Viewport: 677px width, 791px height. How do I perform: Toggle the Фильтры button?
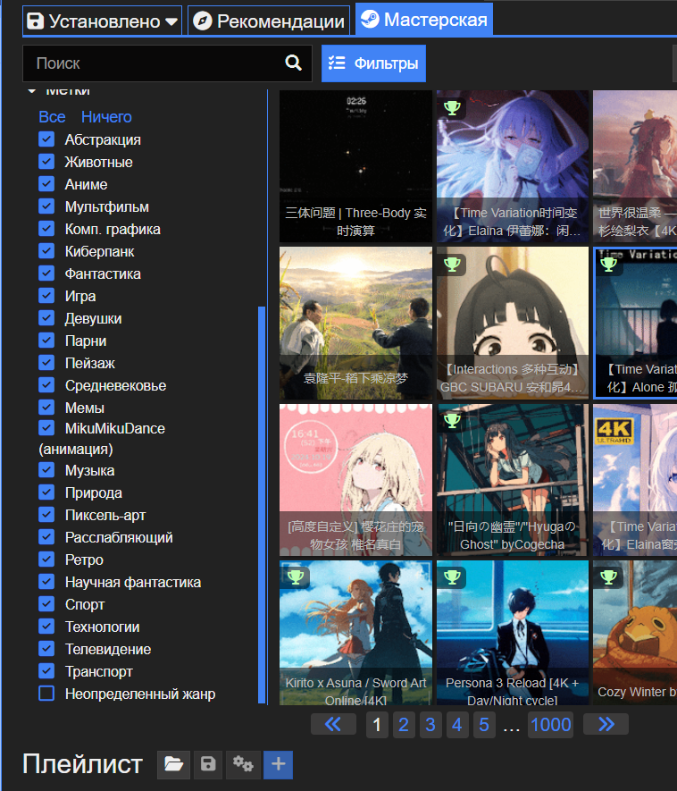pos(373,63)
